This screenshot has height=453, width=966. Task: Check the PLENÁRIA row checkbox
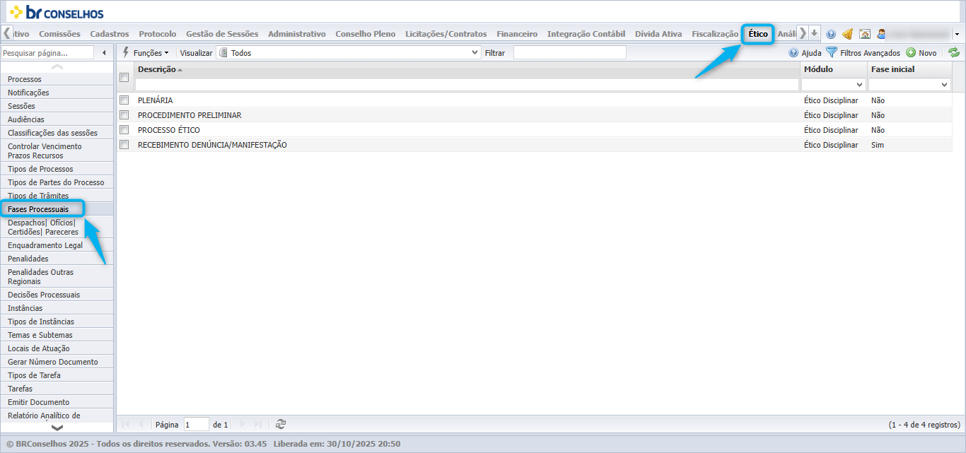point(124,100)
